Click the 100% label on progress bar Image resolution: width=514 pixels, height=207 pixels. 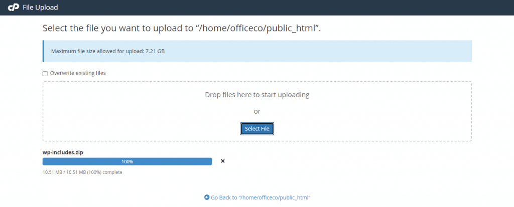[127, 161]
